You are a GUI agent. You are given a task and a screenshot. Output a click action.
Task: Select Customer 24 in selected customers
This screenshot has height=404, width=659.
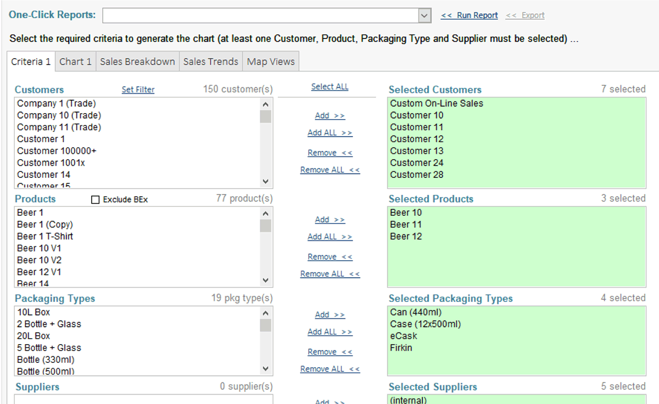(417, 163)
